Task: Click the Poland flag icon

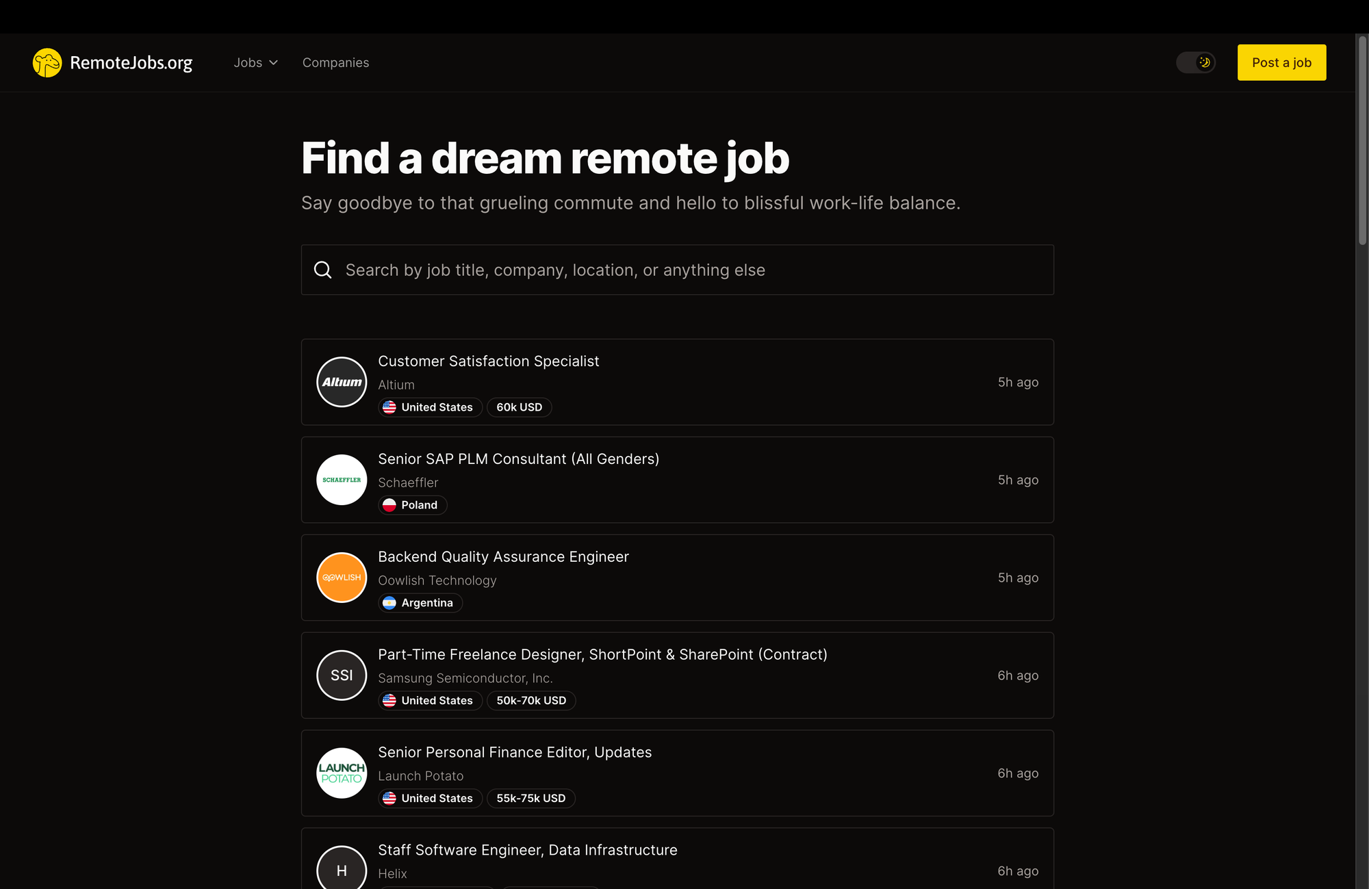Action: [x=389, y=505]
